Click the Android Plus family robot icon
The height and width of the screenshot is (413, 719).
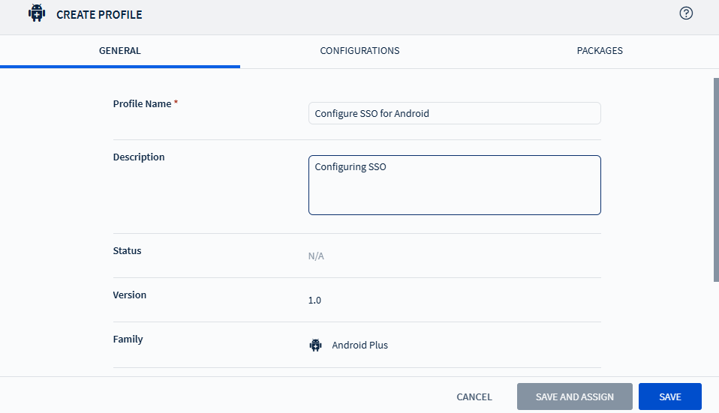click(x=315, y=346)
